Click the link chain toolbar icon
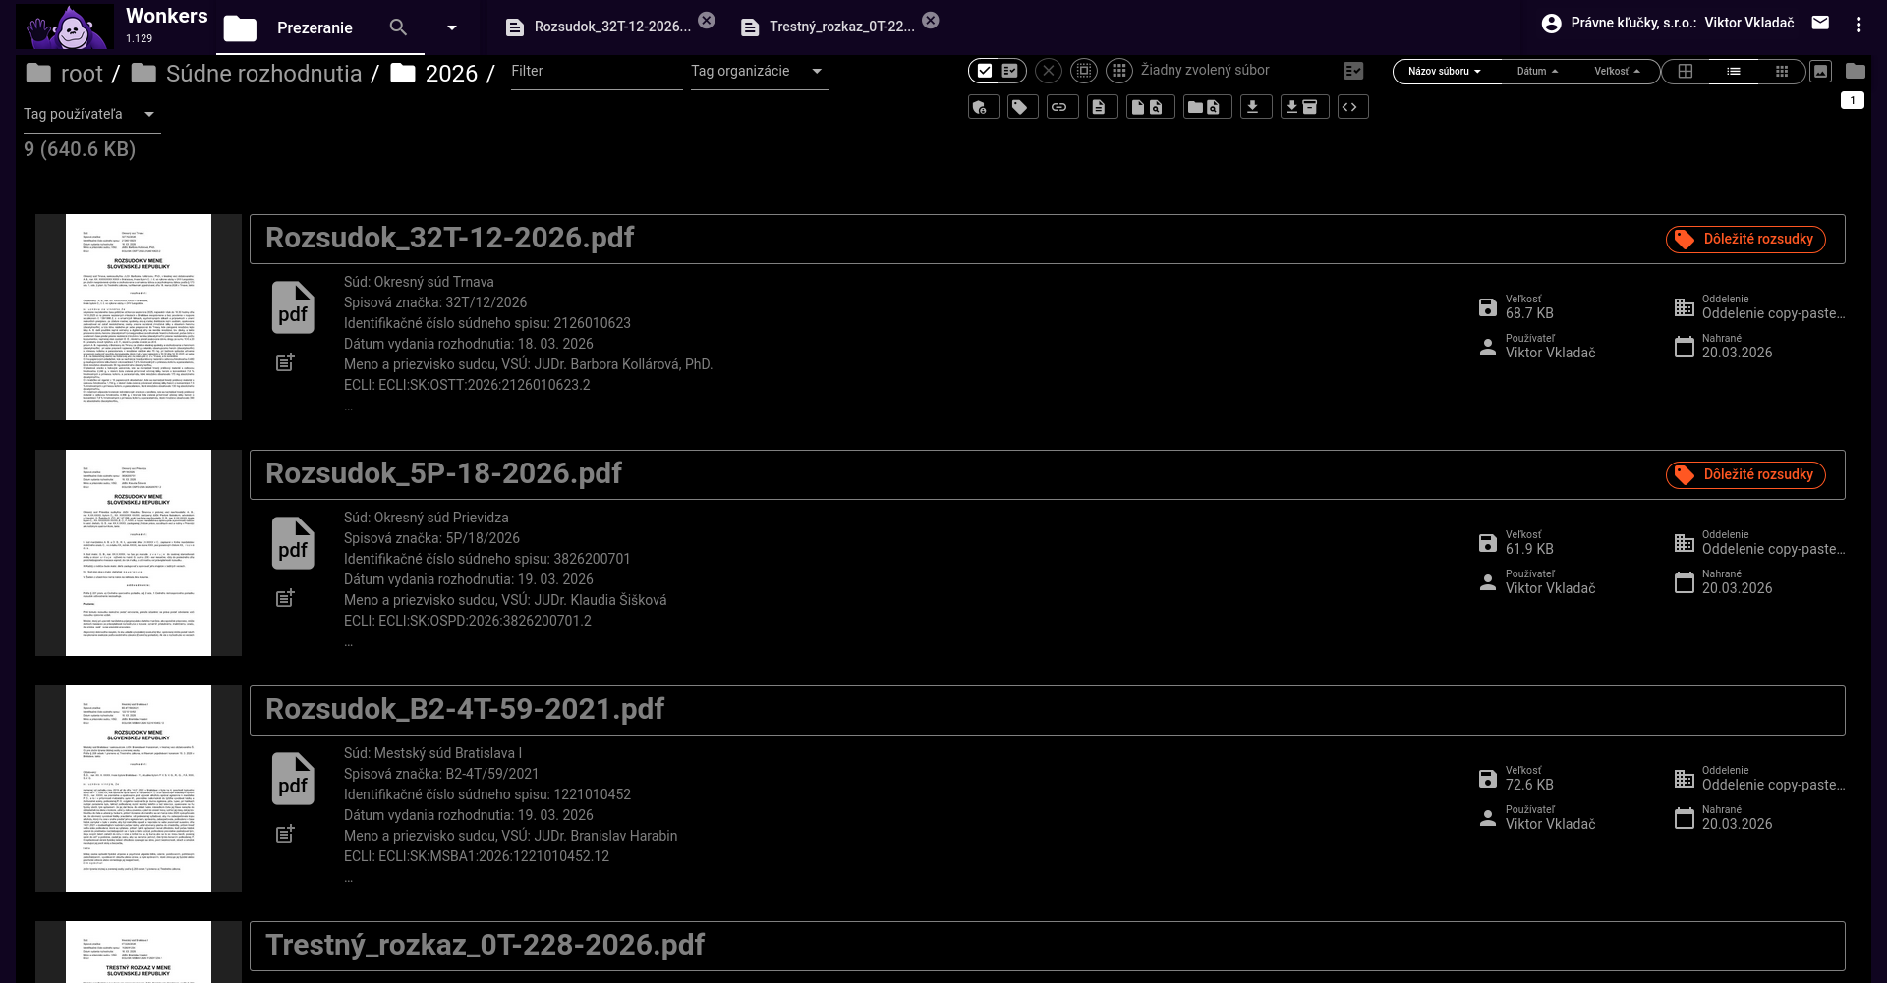The image size is (1887, 983). coord(1061,107)
